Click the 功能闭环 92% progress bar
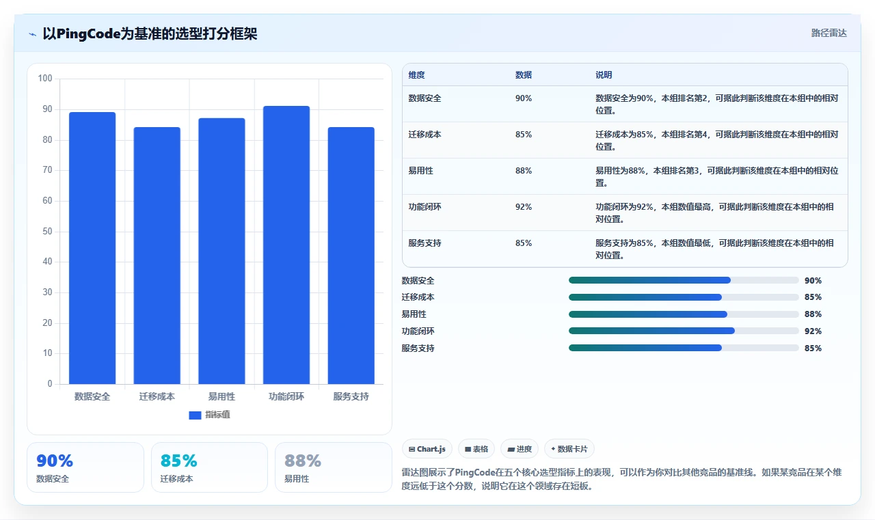The height and width of the screenshot is (520, 875). [x=684, y=331]
